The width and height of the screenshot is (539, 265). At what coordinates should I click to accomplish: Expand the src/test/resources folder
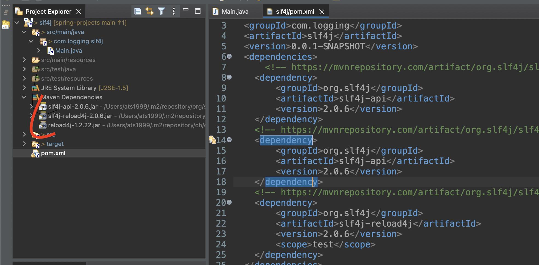pos(24,79)
